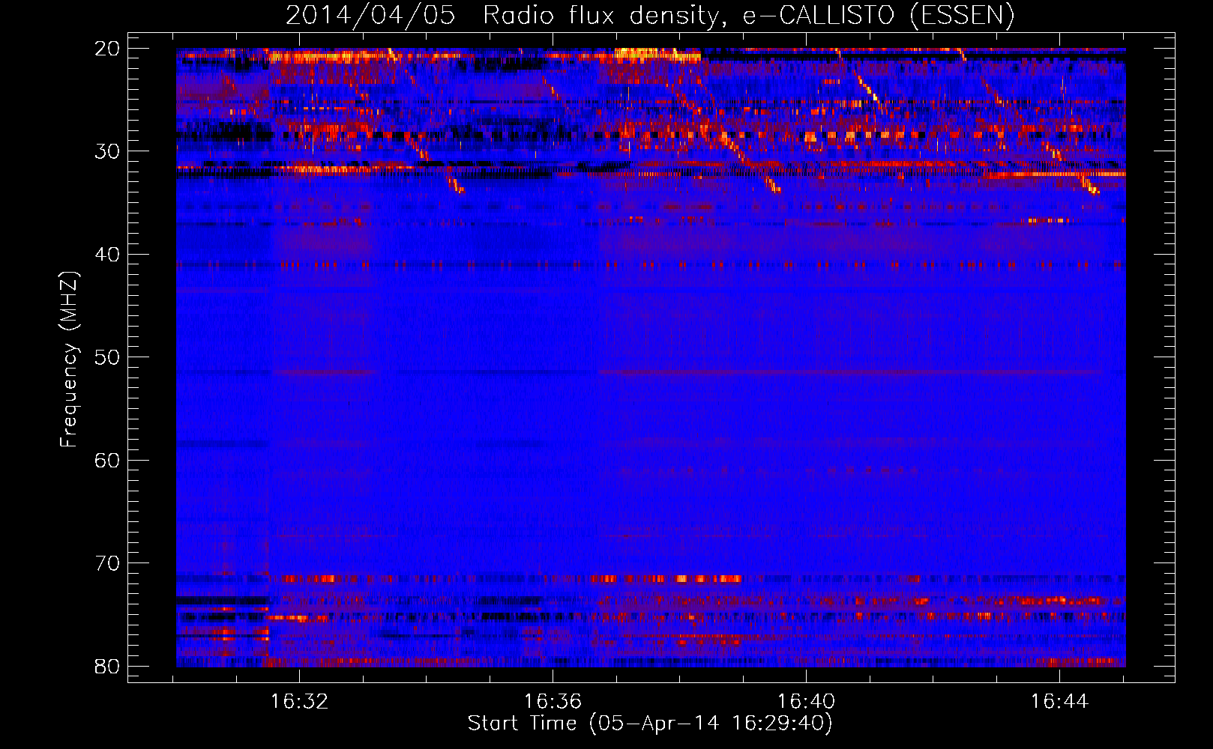Click the 16:40 time tick label
The height and width of the screenshot is (749, 1213).
(x=806, y=702)
